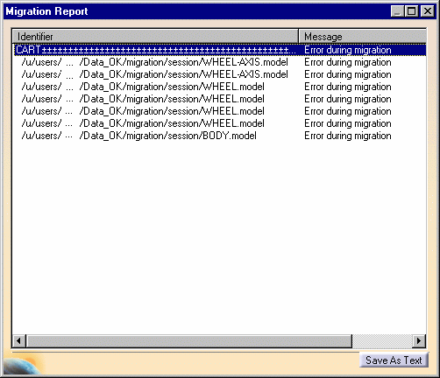Close the Migration Report dialog
Screen dimensions: 440x378
[x=428, y=11]
